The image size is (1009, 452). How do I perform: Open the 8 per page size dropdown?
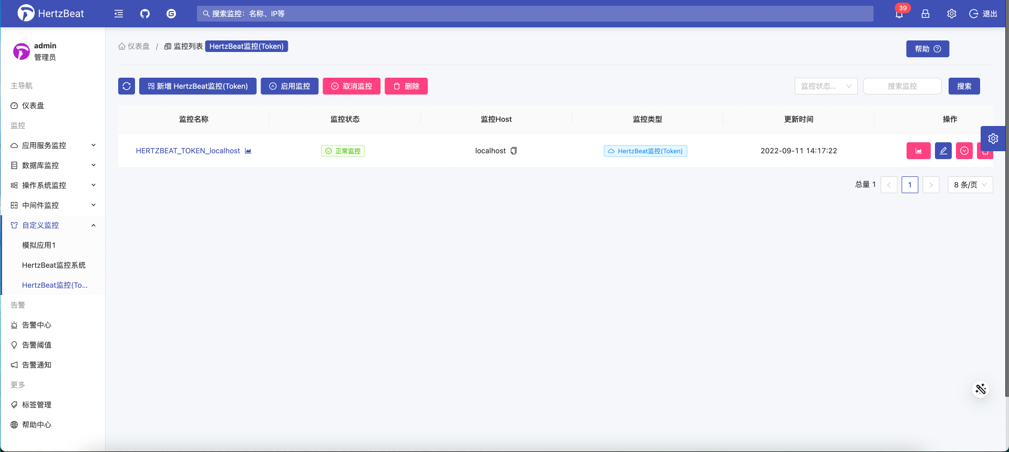click(970, 185)
